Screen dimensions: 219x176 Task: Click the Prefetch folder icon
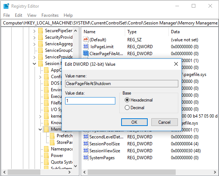[x=52, y=136]
